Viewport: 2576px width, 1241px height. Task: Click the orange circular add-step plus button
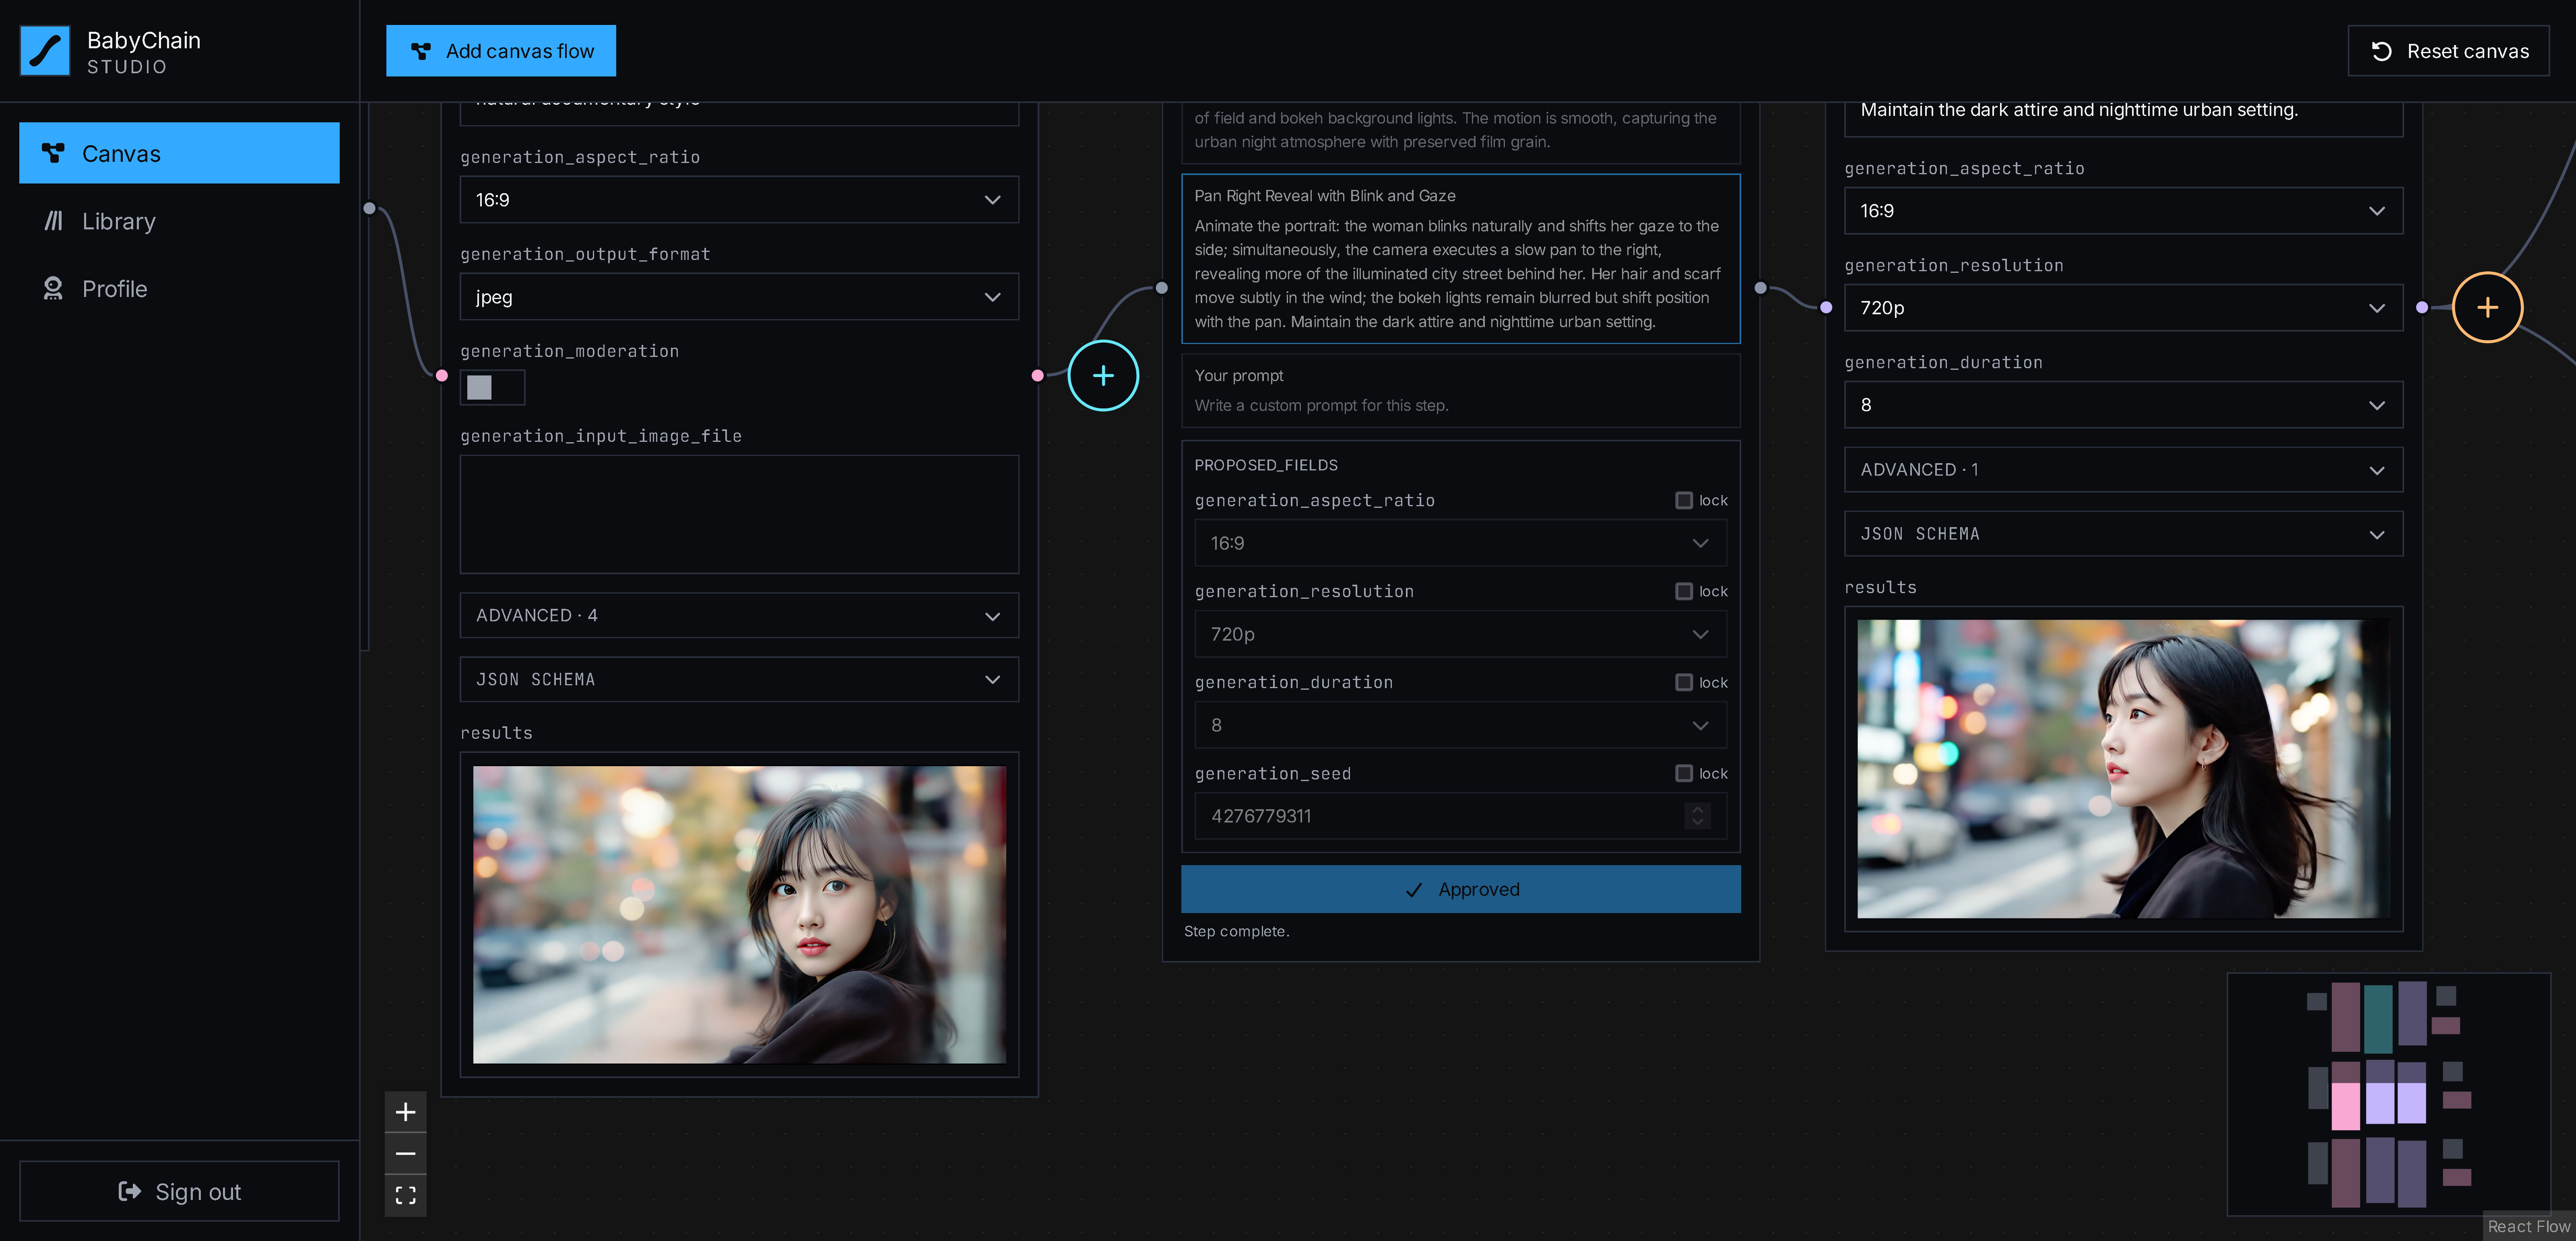click(2487, 307)
